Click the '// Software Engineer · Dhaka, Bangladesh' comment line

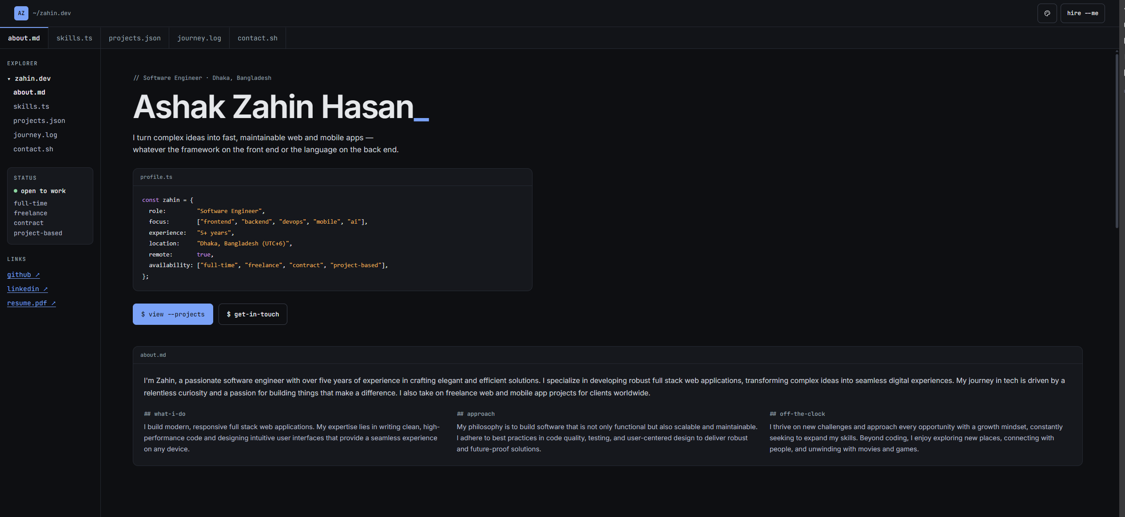(203, 78)
